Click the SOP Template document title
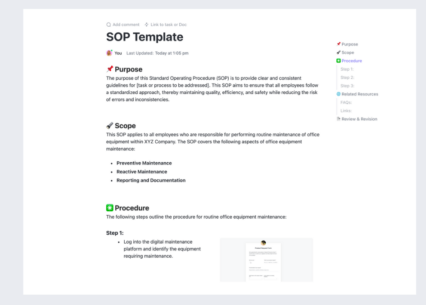 [145, 37]
